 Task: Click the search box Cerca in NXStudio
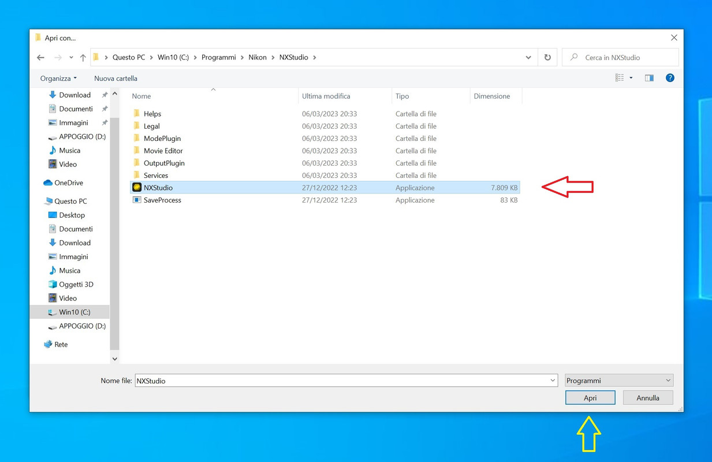[x=620, y=58]
